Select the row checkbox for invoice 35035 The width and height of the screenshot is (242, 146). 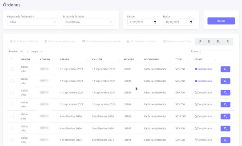(12, 81)
